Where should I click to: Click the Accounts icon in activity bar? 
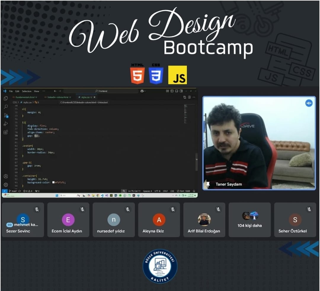point(6,176)
